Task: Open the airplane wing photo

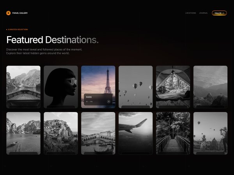Action: click(x=136, y=133)
